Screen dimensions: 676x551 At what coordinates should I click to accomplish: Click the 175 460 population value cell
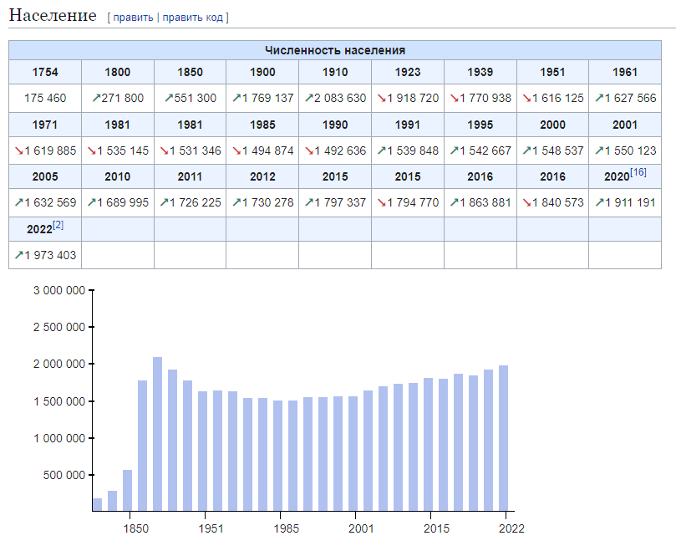[x=45, y=99]
